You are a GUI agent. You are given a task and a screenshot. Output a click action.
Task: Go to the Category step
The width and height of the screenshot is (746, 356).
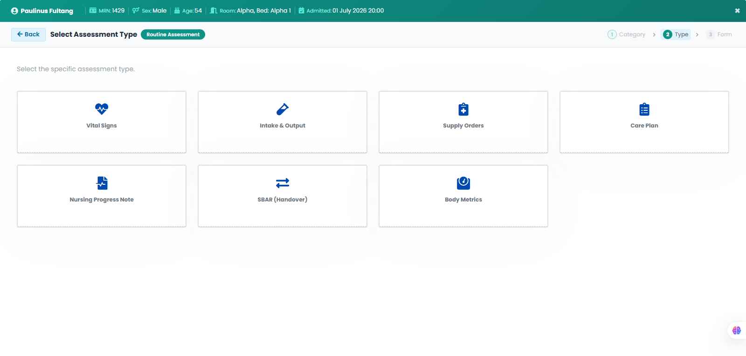pyautogui.click(x=627, y=34)
